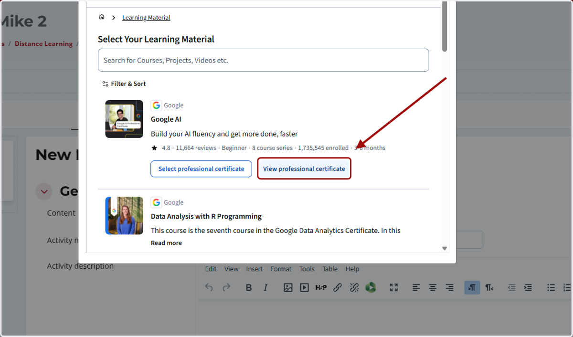This screenshot has width=573, height=337.
Task: Click the scrollbar down arrow in dialog
Action: coord(445,248)
